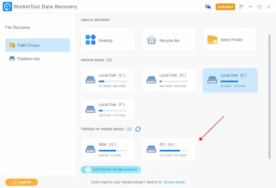Click the Upgrade button
The width and height of the screenshot is (276, 188).
coord(21,182)
